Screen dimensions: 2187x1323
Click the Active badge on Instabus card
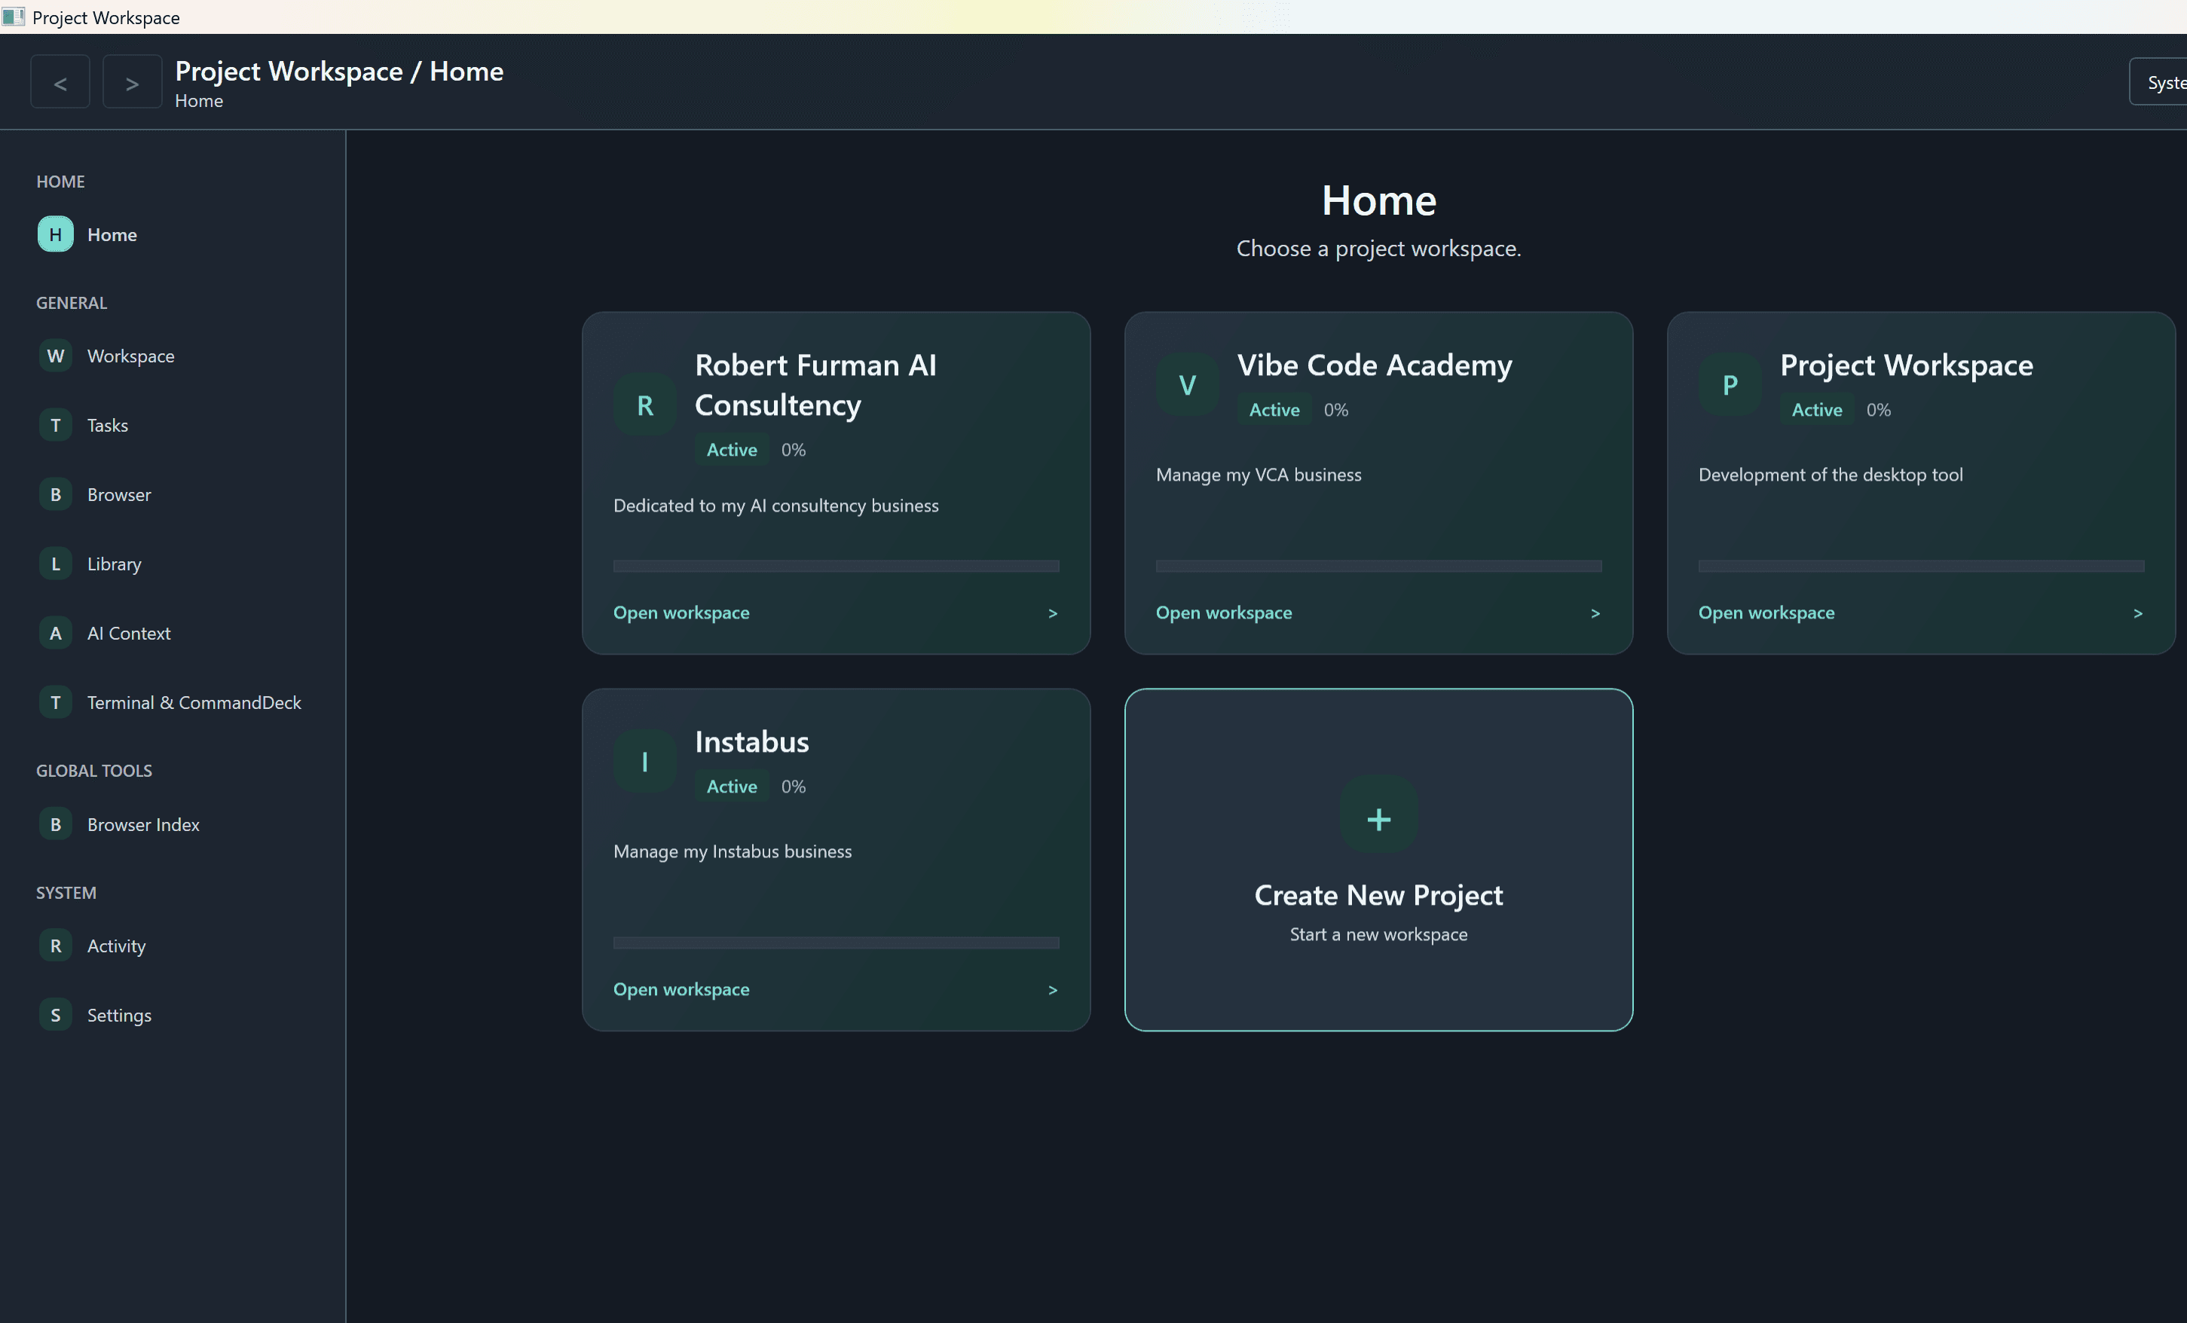(x=731, y=786)
